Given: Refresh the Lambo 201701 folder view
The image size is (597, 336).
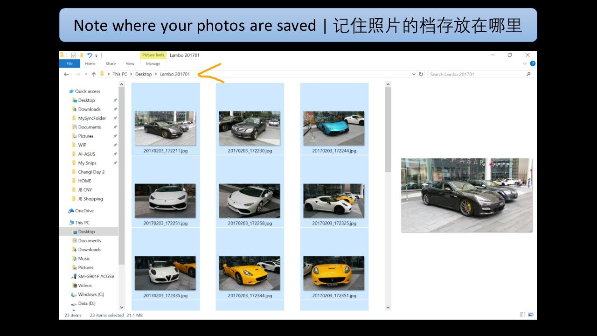Looking at the screenshot, I should 421,74.
